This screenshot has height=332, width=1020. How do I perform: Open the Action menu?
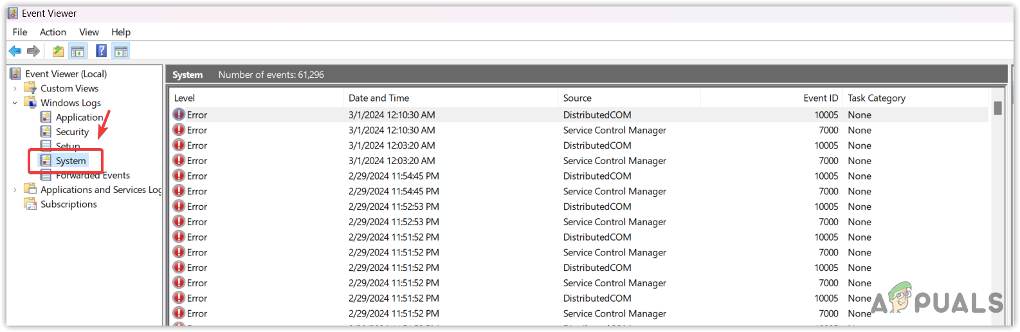coord(53,32)
